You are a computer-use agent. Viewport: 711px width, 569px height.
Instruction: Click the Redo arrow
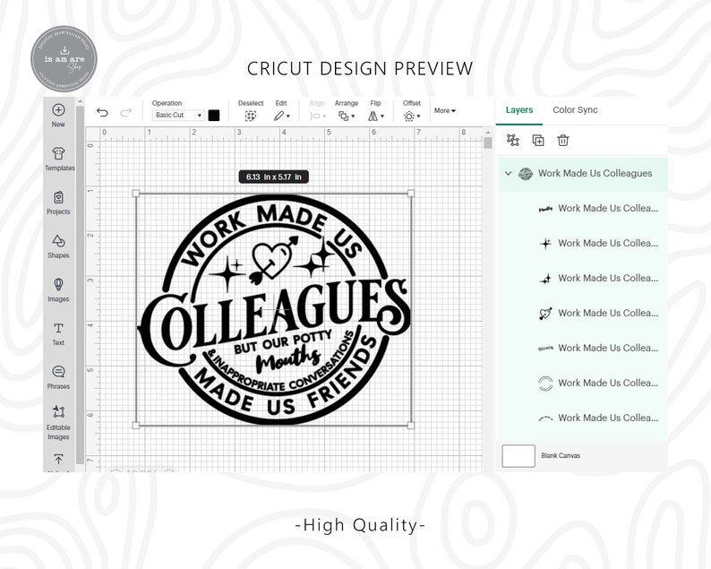125,112
